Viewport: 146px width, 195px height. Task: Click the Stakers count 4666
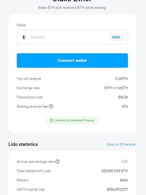point(124,180)
